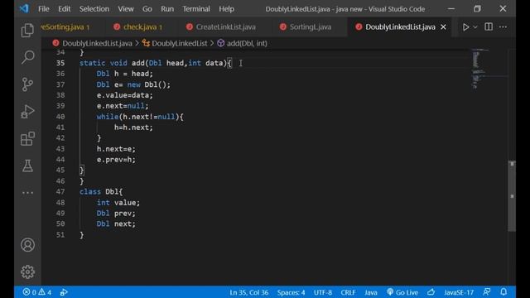Change encoding via UTF-8
This screenshot has height=298, width=530.
(323, 292)
